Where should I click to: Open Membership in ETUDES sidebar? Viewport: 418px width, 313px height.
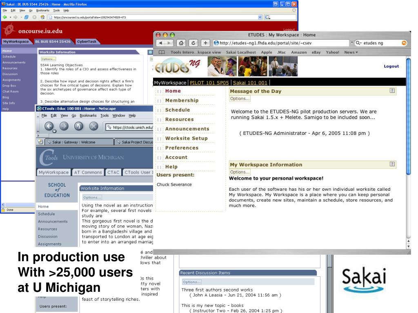[182, 100]
